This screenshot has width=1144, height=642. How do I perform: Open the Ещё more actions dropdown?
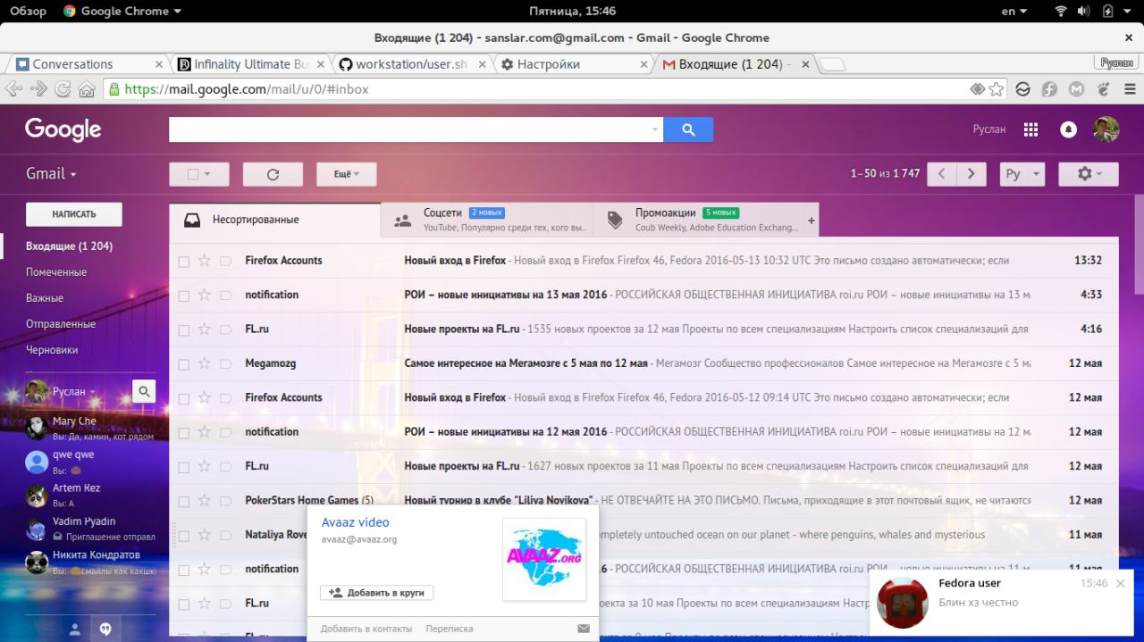[347, 174]
